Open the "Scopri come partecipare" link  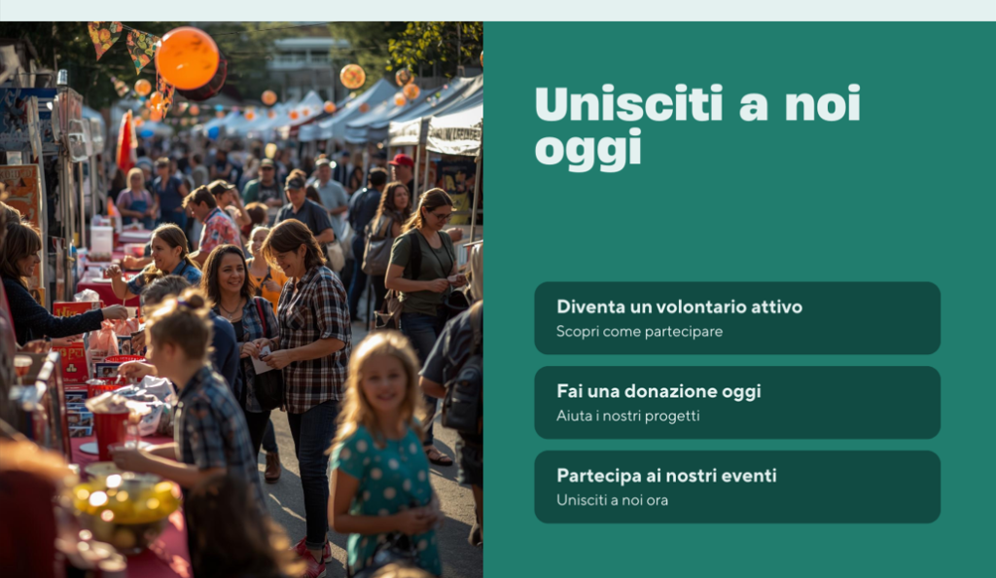click(x=639, y=332)
